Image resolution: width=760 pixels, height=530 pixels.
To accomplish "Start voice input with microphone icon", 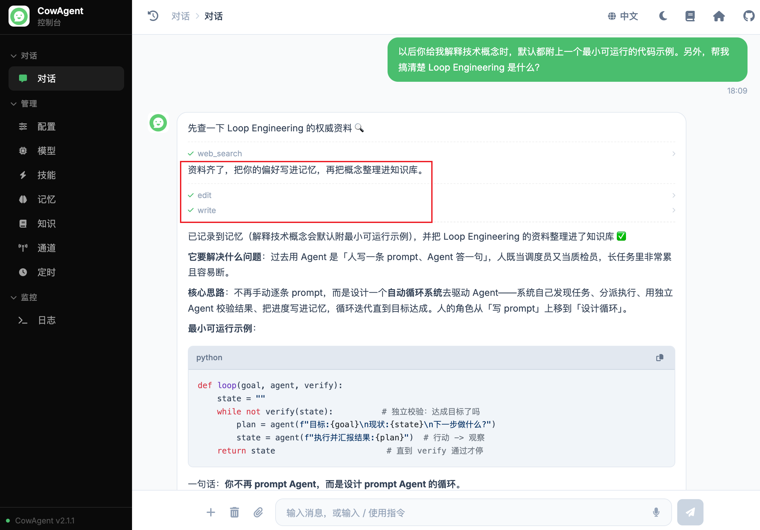I will click(x=656, y=513).
